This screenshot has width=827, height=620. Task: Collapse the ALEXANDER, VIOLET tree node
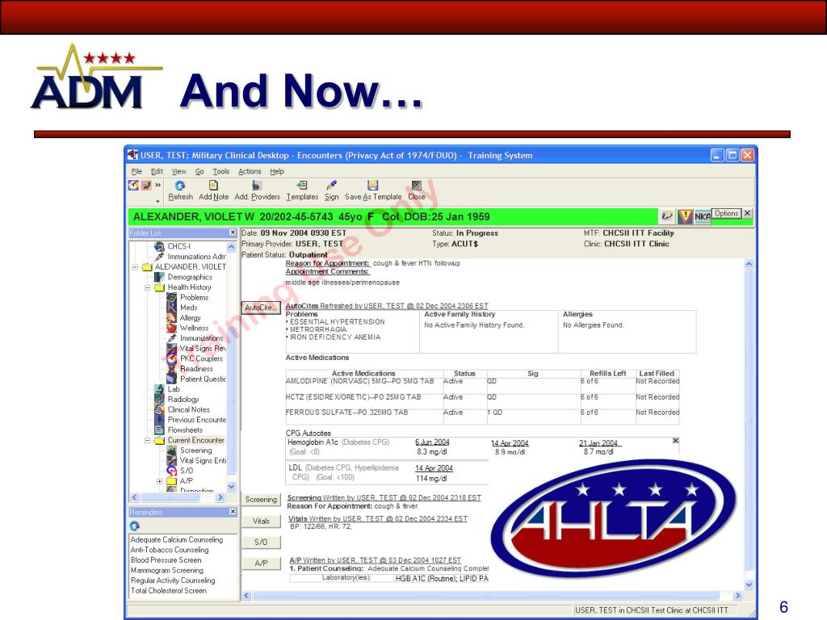click(135, 267)
